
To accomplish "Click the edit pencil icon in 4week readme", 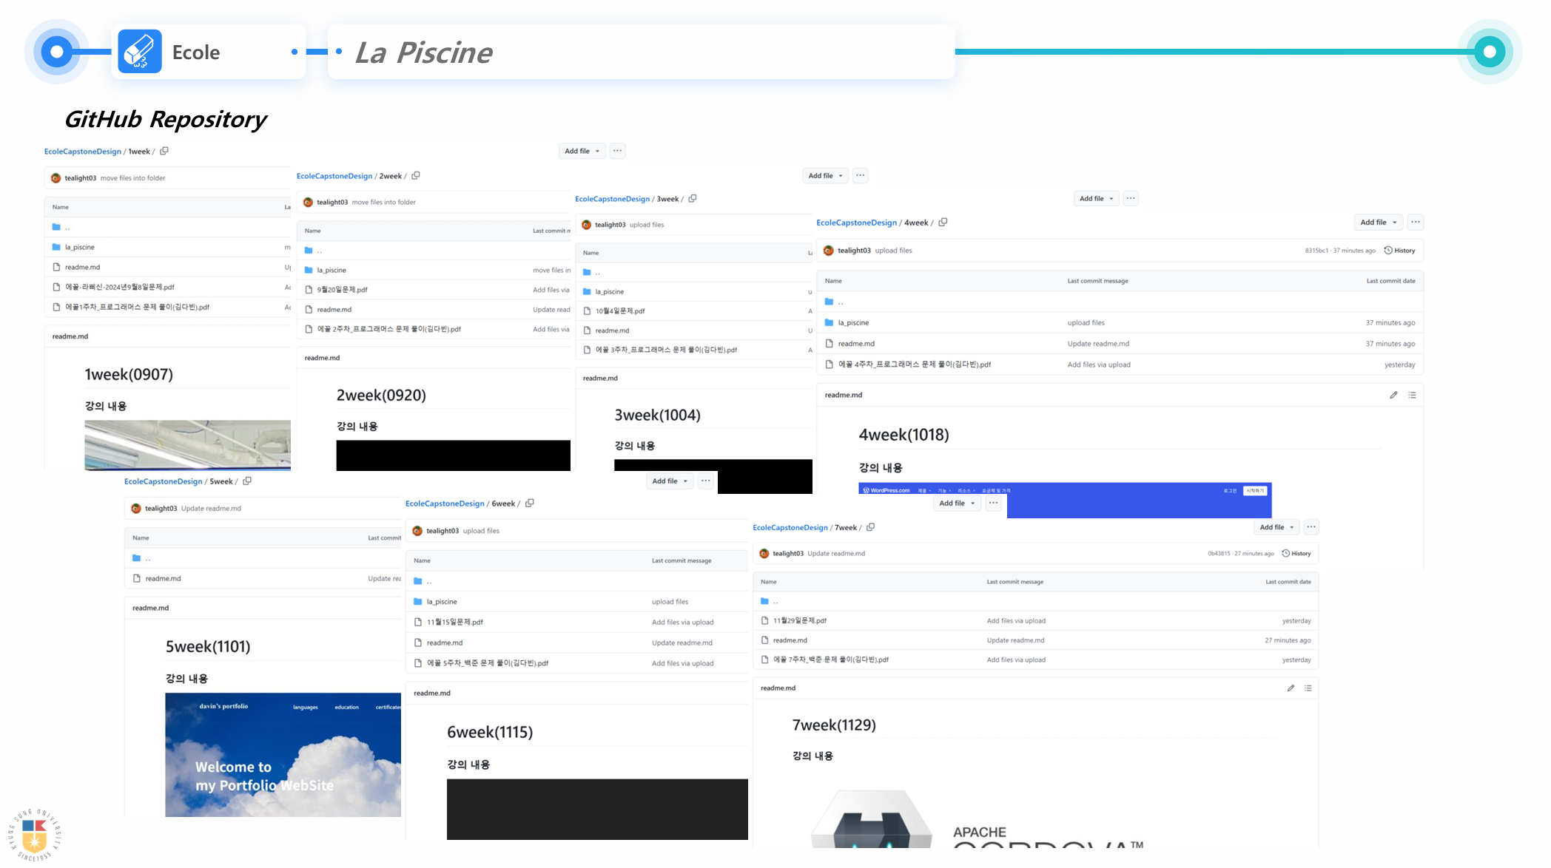I will (x=1393, y=395).
